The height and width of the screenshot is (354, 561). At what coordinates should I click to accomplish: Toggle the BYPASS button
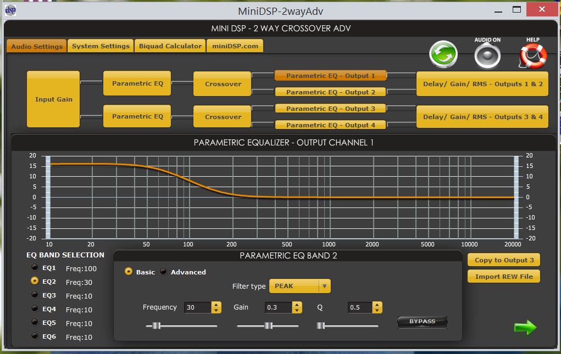[x=423, y=322]
